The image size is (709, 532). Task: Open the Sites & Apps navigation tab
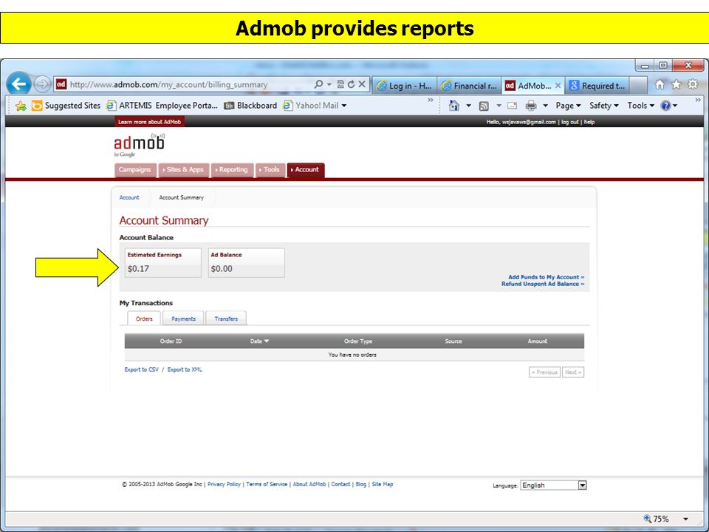(x=184, y=170)
